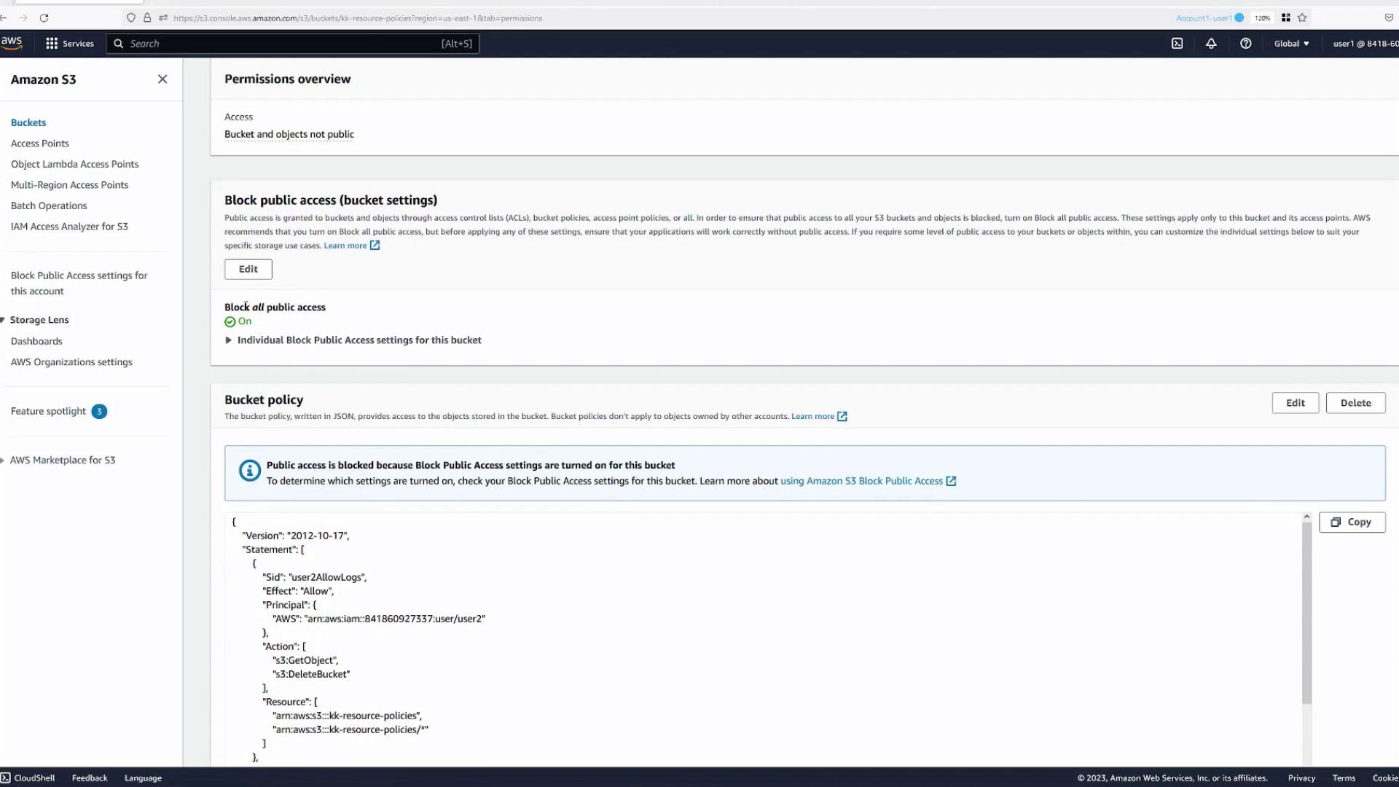Bookmark this page with the star icon

pyautogui.click(x=1302, y=18)
